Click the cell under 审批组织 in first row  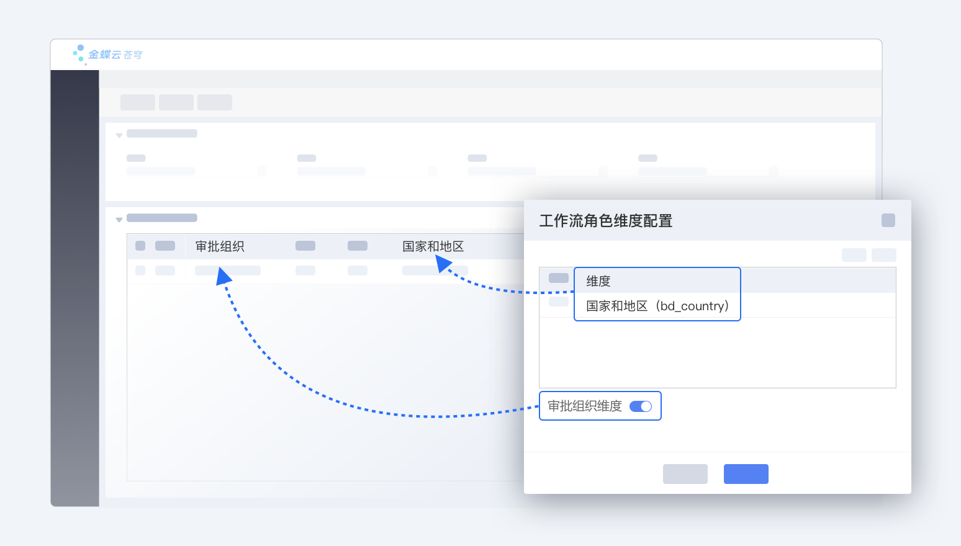click(x=227, y=271)
